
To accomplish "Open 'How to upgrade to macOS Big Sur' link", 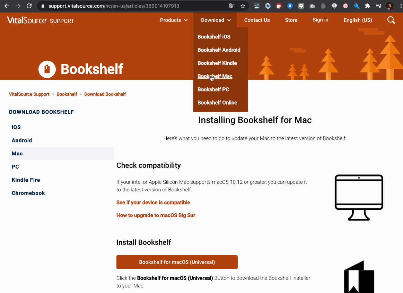I will tap(156, 215).
